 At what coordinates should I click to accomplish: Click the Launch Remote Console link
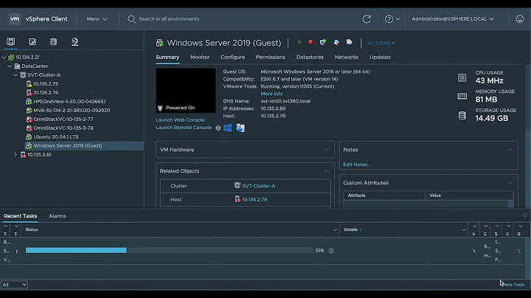(184, 128)
